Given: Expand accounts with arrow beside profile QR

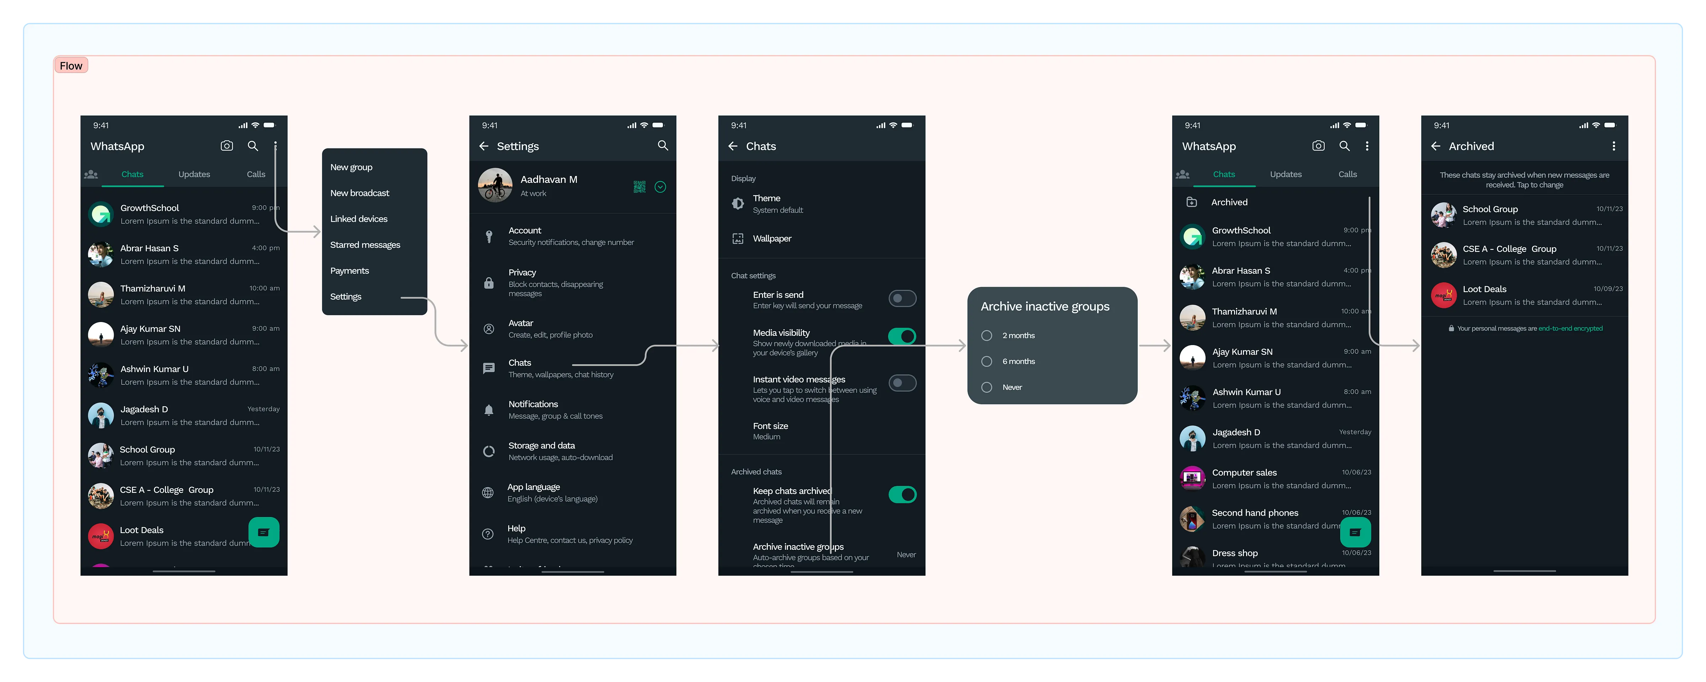Looking at the screenshot, I should (660, 187).
